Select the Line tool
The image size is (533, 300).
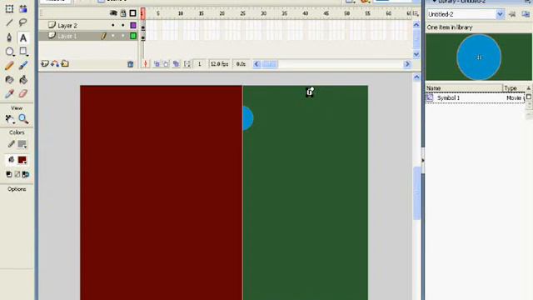point(9,22)
